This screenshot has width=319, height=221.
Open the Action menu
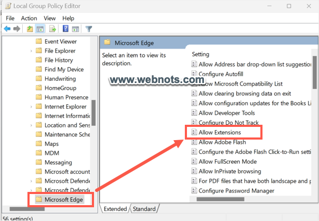tap(29, 18)
